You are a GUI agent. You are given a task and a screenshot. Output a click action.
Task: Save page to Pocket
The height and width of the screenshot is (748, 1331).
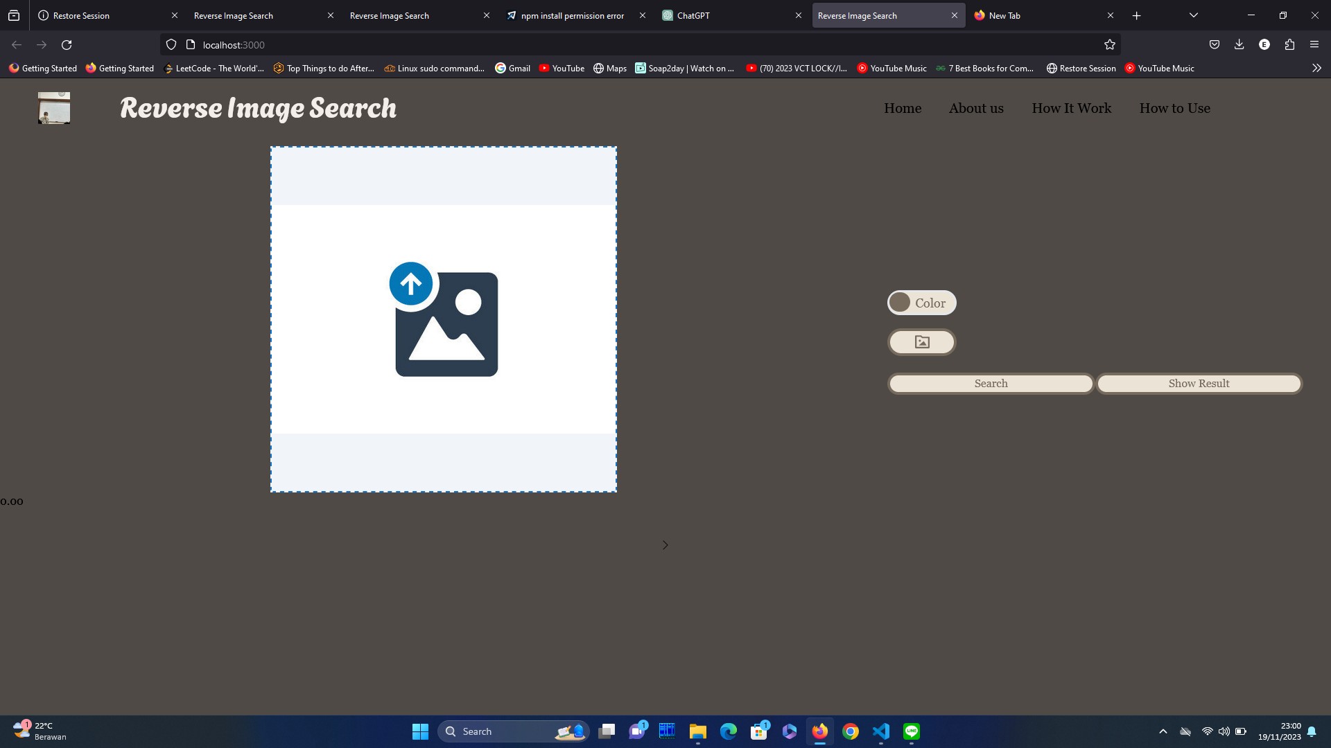[x=1214, y=45]
